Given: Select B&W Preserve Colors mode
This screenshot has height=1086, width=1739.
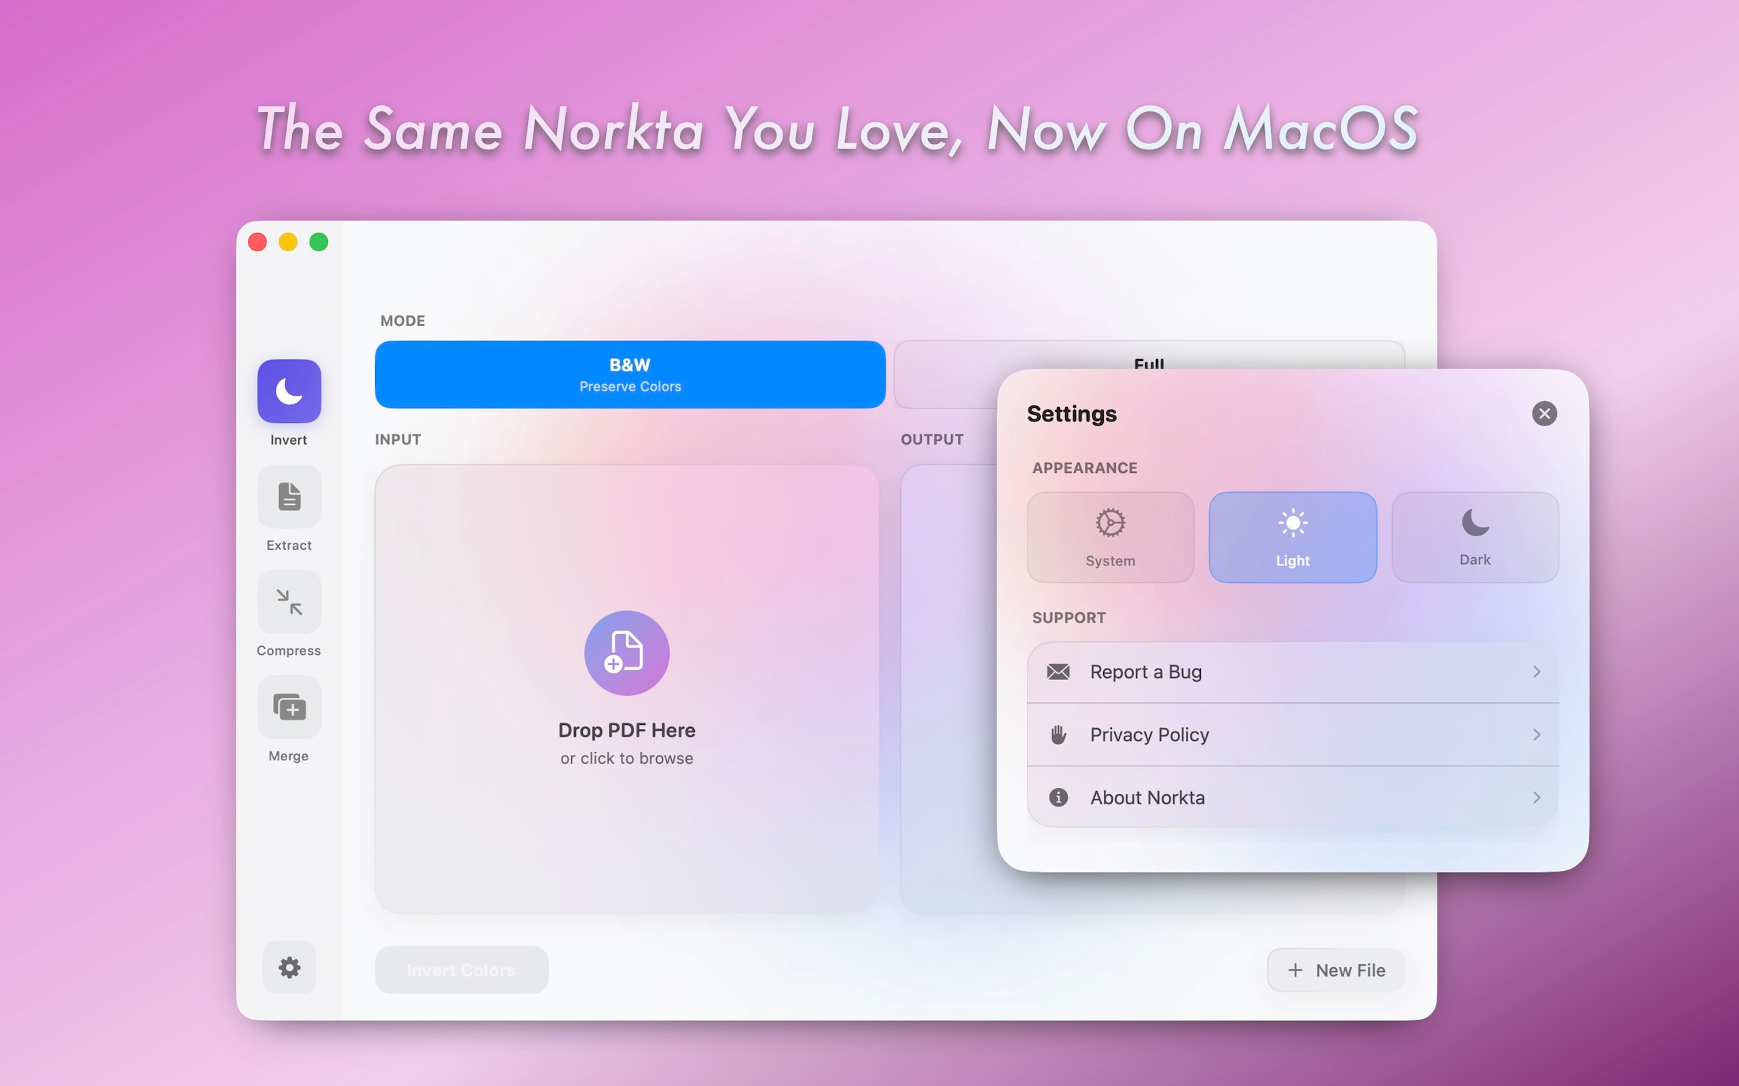Looking at the screenshot, I should pyautogui.click(x=630, y=374).
